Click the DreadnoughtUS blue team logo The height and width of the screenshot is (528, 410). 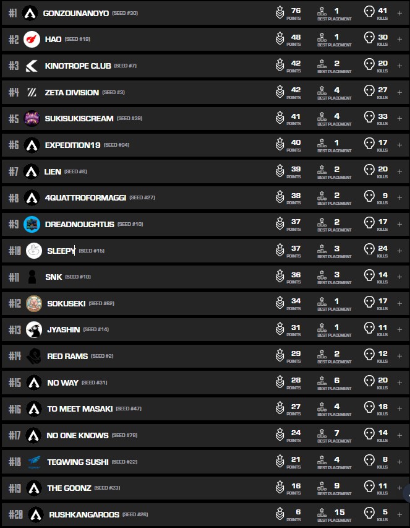click(32, 224)
